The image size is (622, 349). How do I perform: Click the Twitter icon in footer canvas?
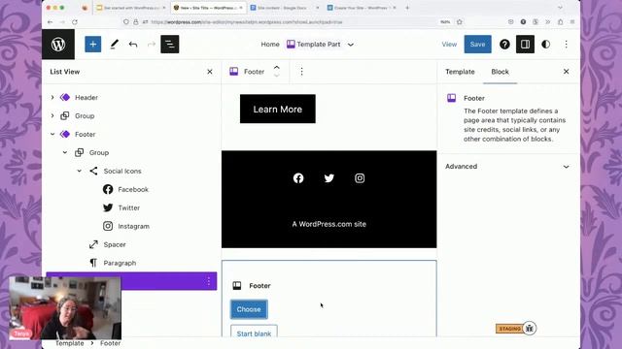coord(328,178)
